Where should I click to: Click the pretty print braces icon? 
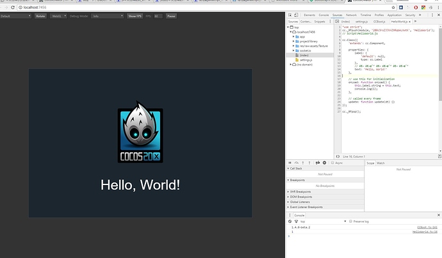(338, 156)
